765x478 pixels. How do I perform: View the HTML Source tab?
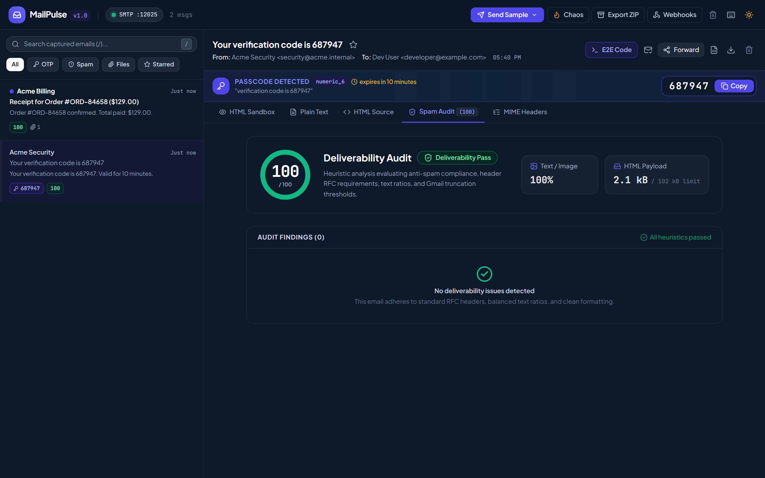pyautogui.click(x=369, y=112)
